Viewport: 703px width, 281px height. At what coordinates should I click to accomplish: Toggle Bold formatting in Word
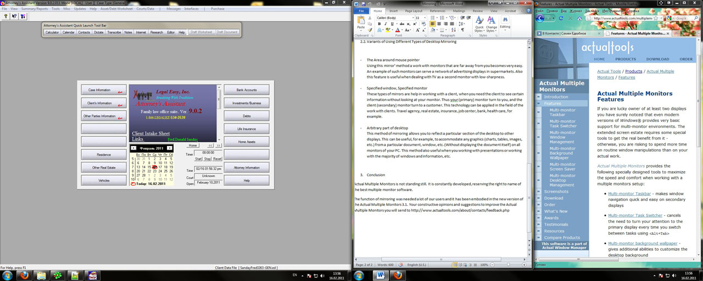pos(380,24)
